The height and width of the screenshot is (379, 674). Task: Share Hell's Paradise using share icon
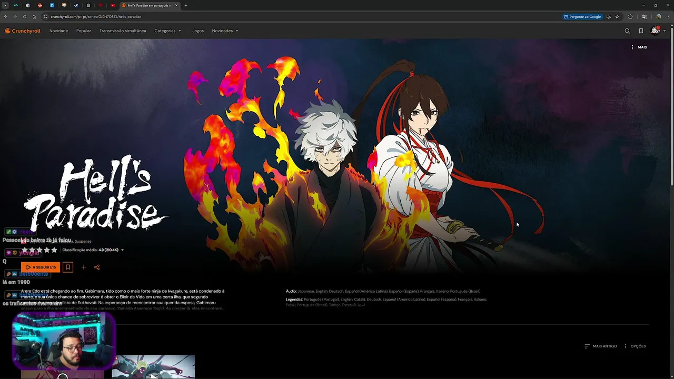click(x=97, y=267)
